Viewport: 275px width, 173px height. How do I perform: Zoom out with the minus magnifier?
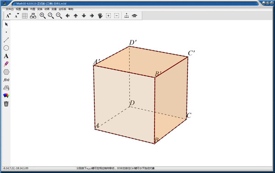pos(59,16)
